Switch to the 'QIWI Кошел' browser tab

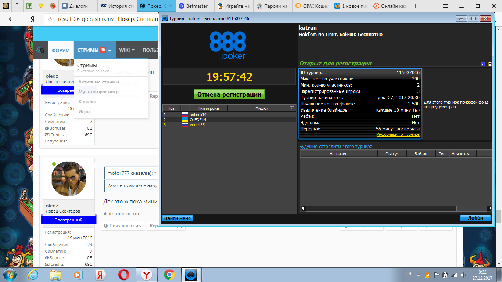[x=311, y=6]
